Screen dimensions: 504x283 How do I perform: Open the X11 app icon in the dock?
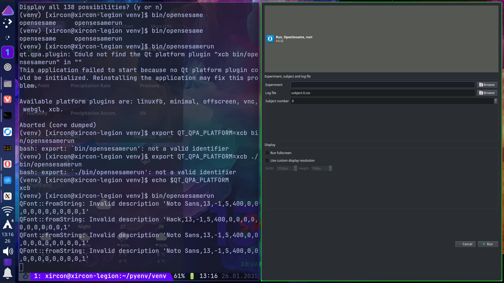point(8,196)
